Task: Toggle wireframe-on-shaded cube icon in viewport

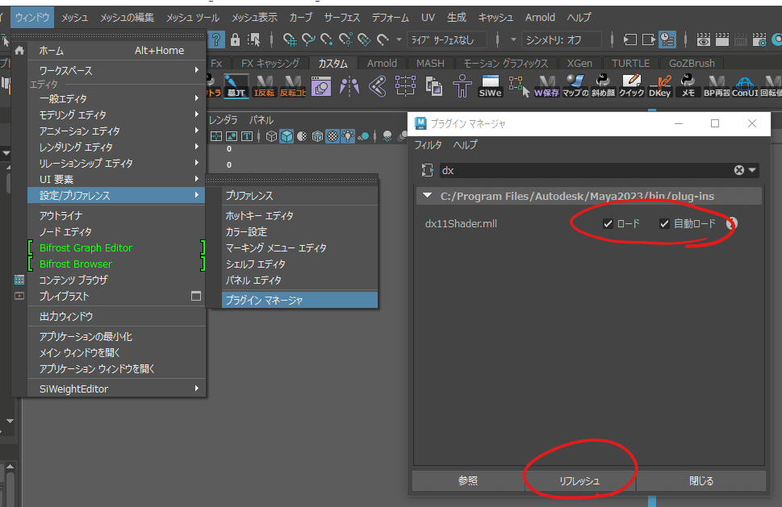Action: tap(316, 135)
